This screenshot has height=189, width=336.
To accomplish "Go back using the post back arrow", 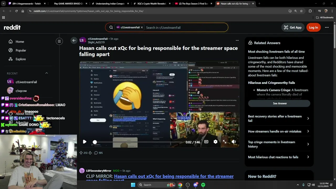I will pos(74,40).
